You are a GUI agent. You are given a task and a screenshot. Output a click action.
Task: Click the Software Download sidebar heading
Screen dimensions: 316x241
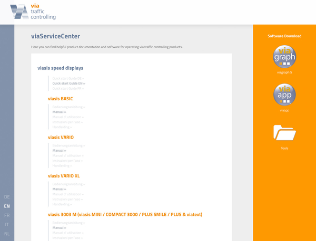284,36
